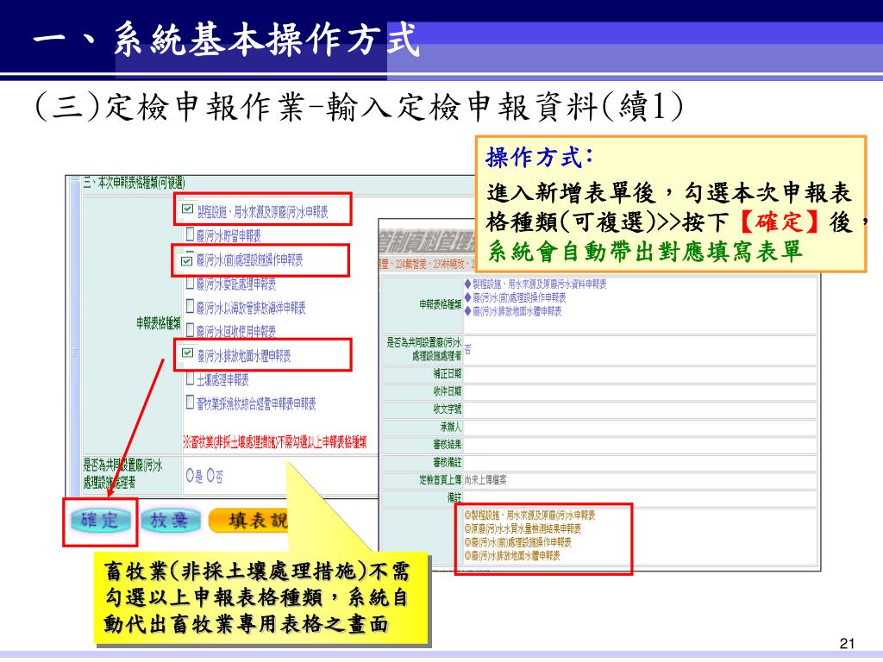Select the 廢(污)水委託處理申報表 checkbox
The width and height of the screenshot is (883, 662).
(x=190, y=283)
